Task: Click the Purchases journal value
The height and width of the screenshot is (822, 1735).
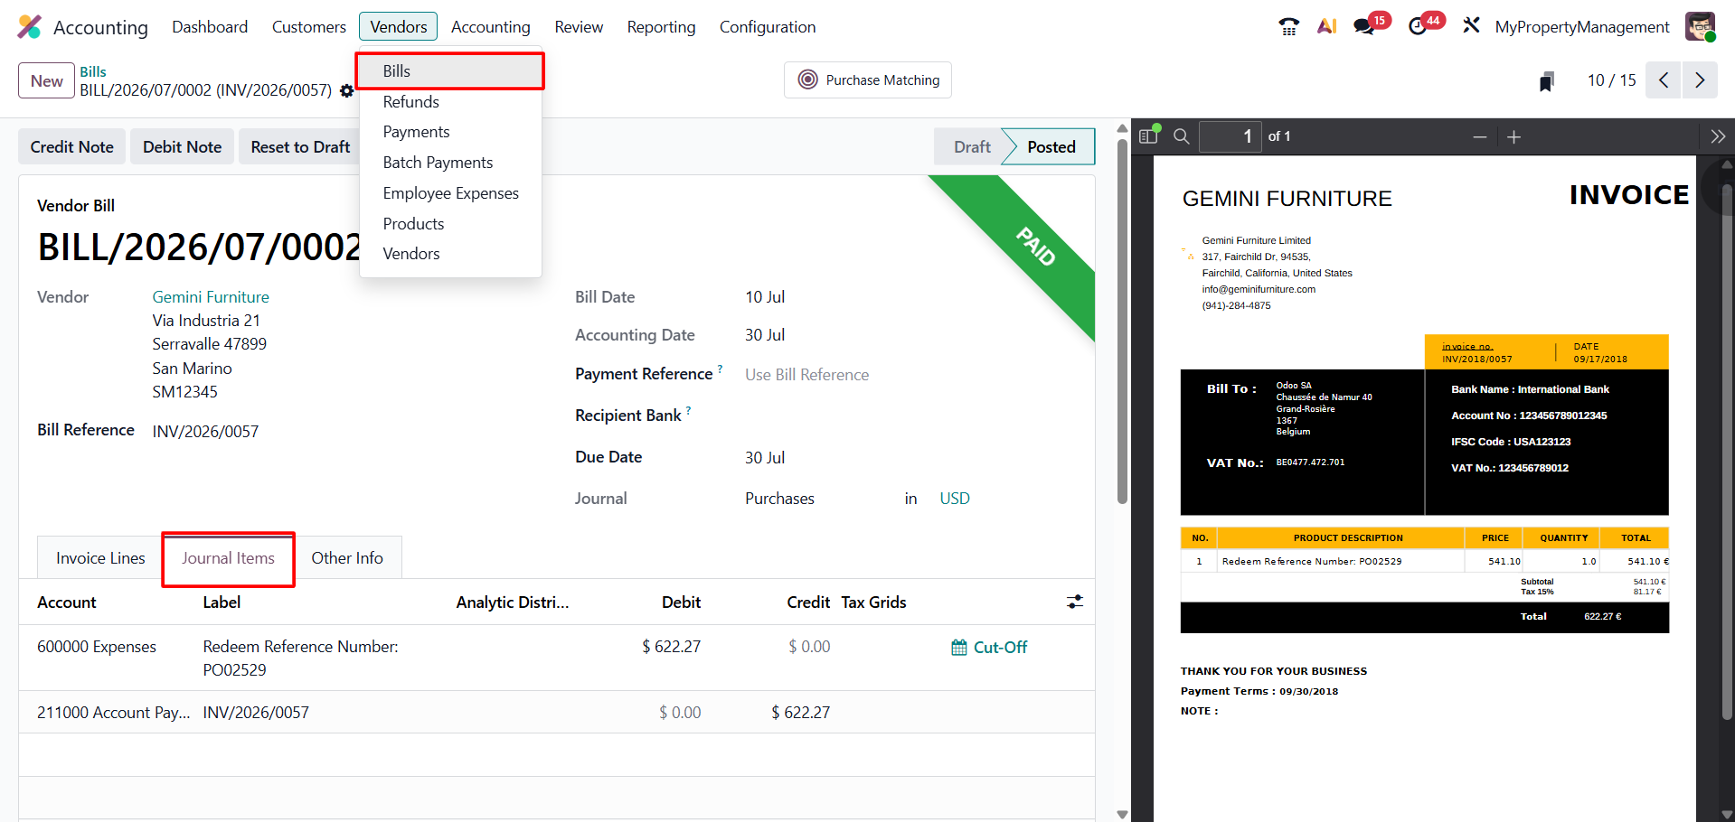Action: tap(779, 499)
